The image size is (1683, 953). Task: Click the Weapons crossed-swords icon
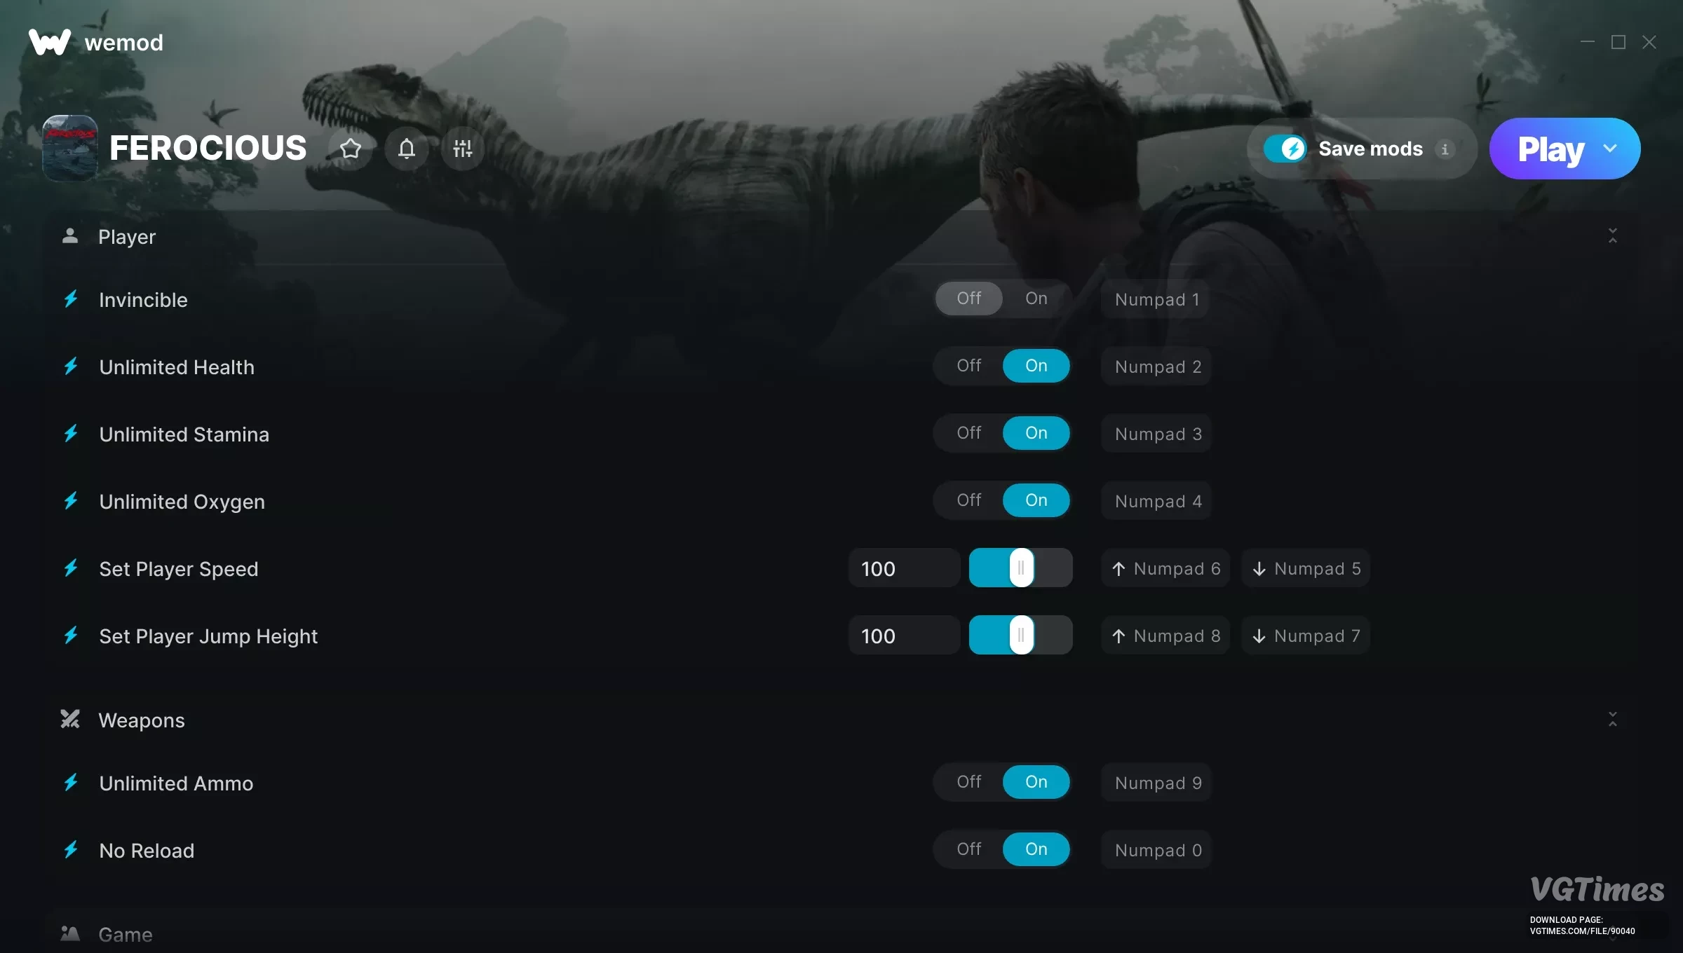coord(70,719)
